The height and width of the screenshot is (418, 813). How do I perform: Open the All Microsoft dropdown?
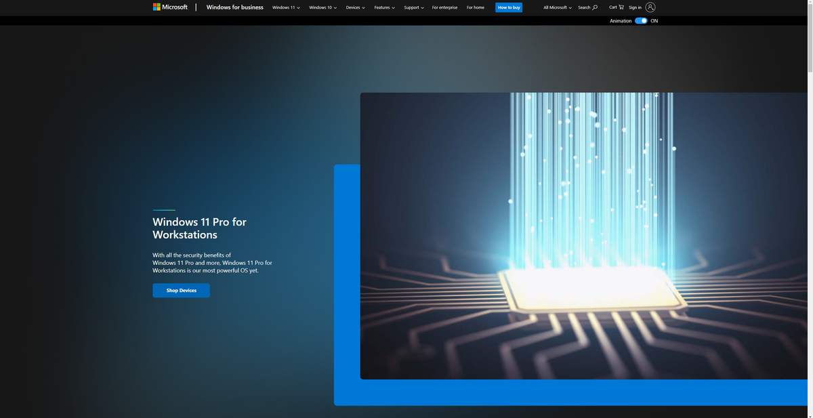(558, 7)
